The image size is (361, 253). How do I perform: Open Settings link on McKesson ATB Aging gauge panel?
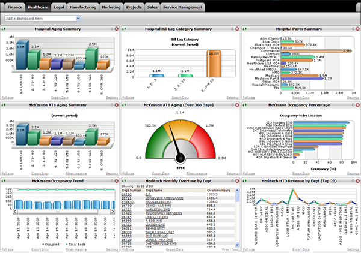coord(232,174)
